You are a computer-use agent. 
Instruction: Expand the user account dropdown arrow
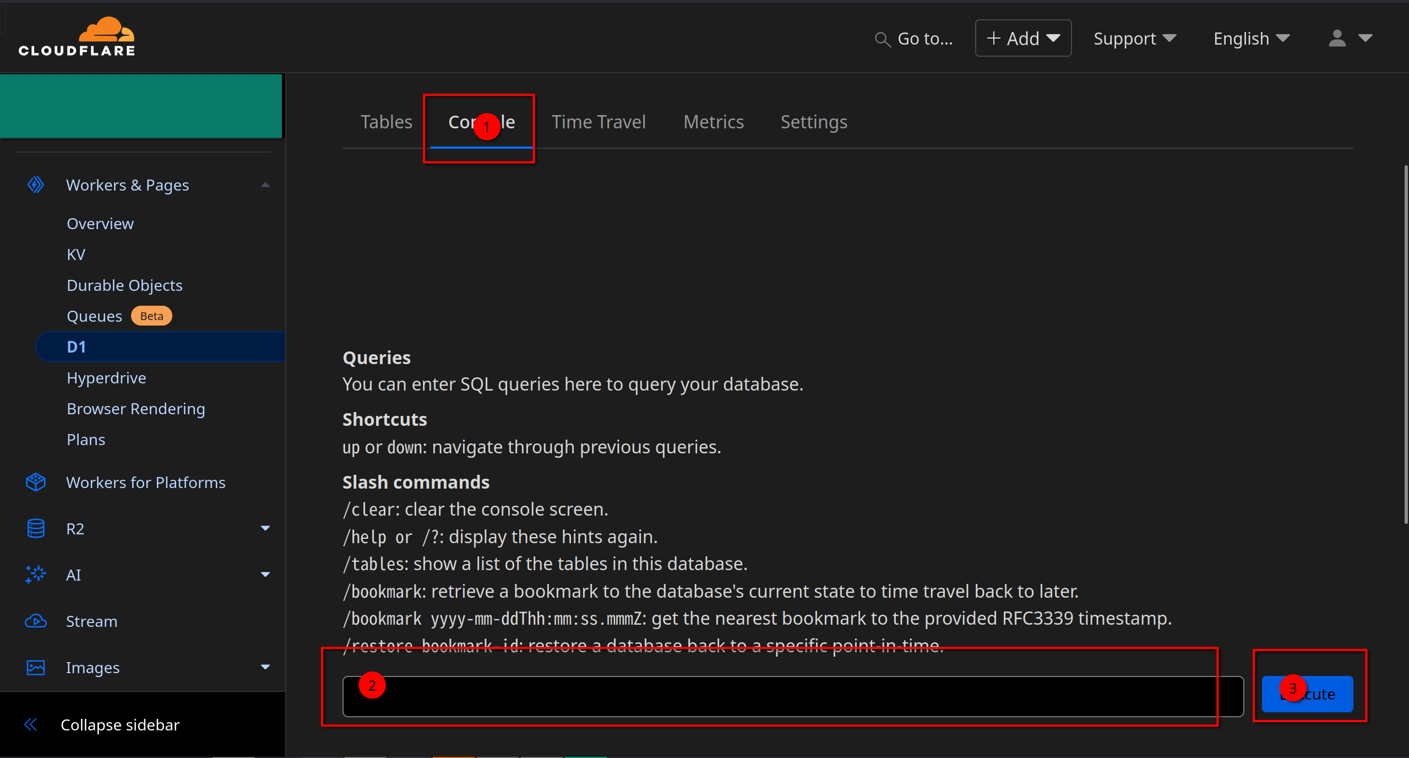(x=1366, y=38)
